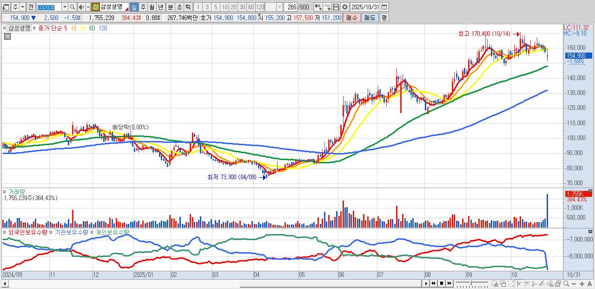Click the 평 button
595x289 pixels.
click(x=384, y=18)
